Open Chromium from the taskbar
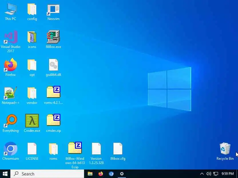238x178 pixels. [111, 174]
